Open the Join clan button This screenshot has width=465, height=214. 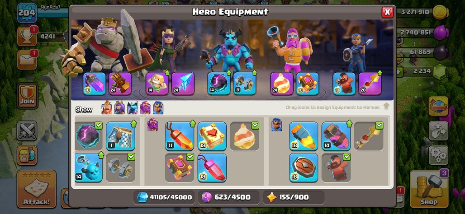27,96
